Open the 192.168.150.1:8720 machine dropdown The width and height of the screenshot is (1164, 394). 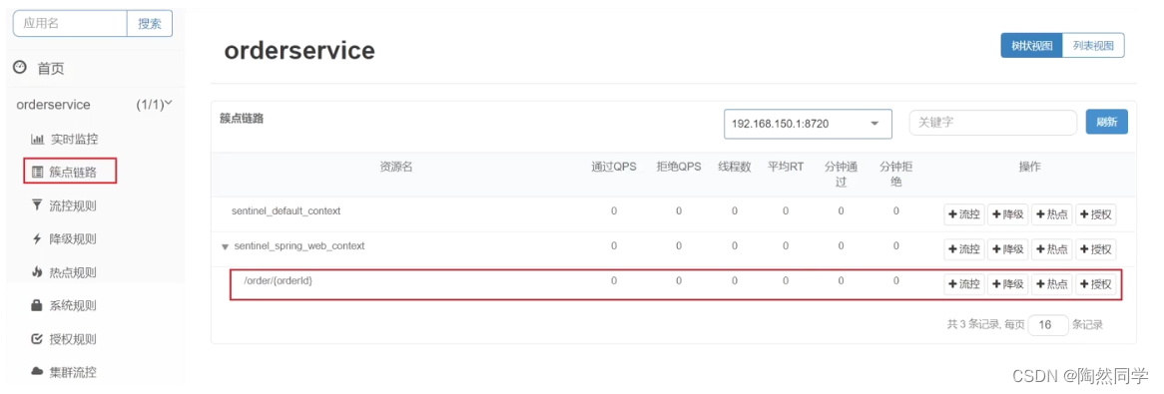tap(808, 123)
